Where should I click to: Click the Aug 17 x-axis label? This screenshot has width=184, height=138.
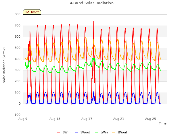coord(87,119)
